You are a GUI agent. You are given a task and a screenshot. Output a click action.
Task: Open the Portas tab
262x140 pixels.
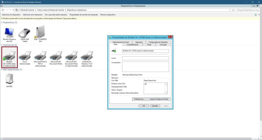coord(149,45)
